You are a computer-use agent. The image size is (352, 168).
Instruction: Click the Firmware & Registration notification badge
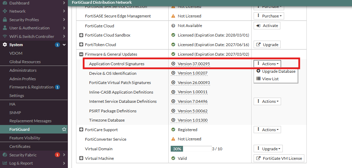57,87
